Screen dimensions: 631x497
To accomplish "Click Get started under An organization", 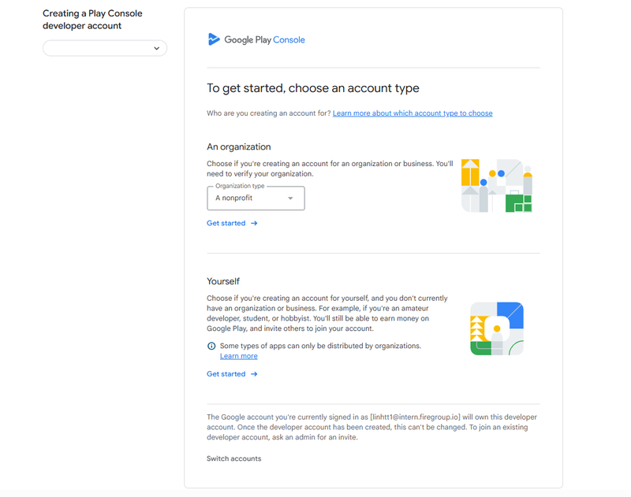I will pyautogui.click(x=226, y=223).
